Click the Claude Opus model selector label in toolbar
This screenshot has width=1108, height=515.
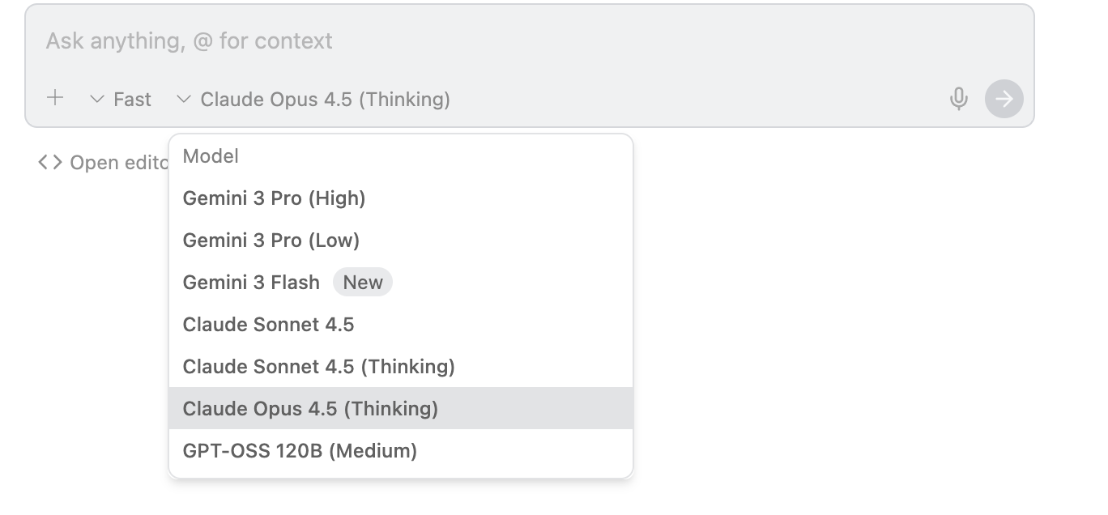pyautogui.click(x=325, y=100)
